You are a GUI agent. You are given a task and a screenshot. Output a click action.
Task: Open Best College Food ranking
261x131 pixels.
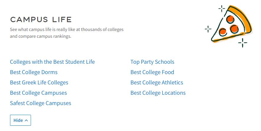pos(152,72)
